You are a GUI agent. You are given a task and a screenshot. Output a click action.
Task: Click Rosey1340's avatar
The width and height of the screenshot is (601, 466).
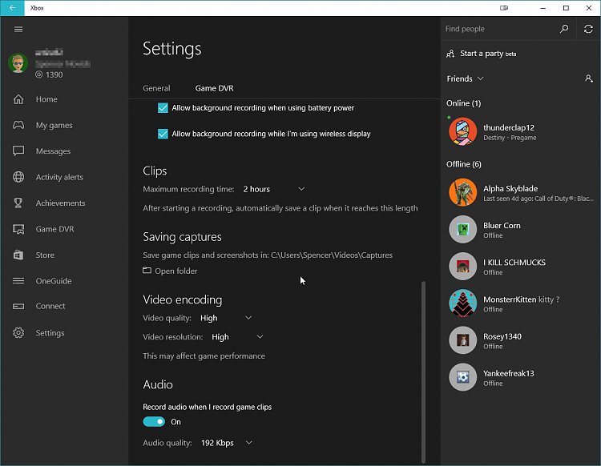(462, 340)
